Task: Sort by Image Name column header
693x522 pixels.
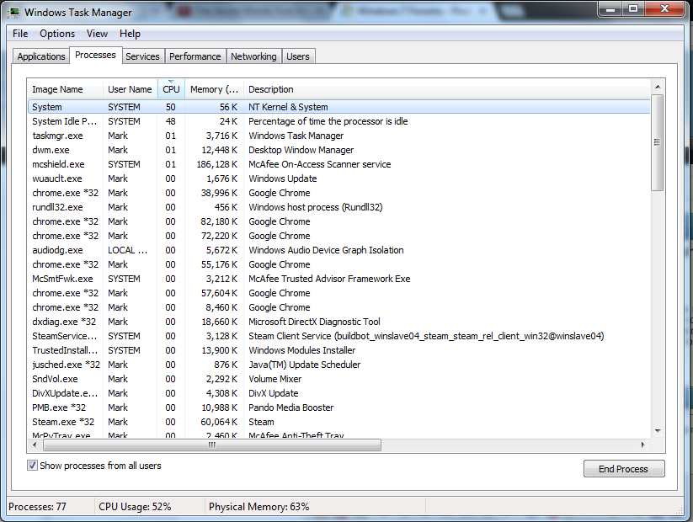Action: click(x=65, y=89)
